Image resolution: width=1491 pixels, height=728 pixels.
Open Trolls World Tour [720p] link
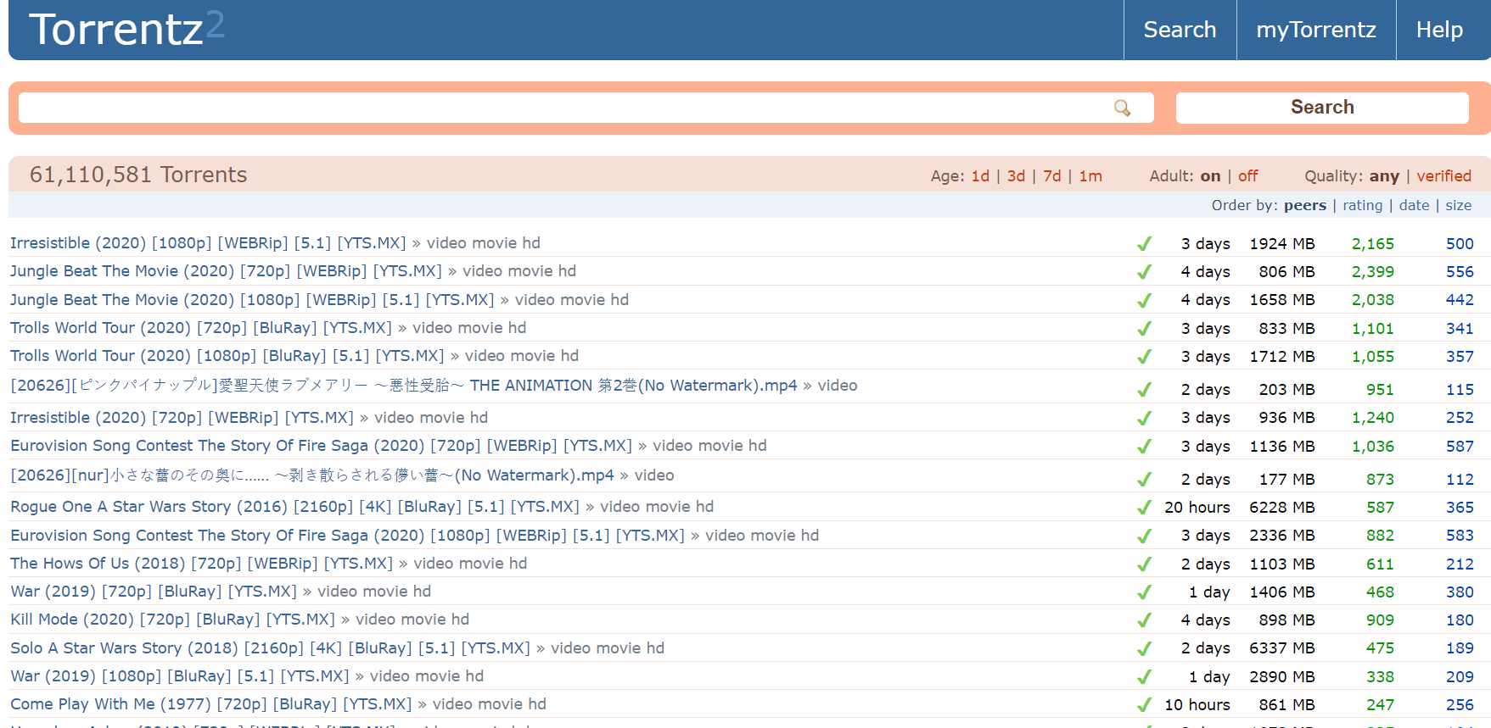(201, 328)
